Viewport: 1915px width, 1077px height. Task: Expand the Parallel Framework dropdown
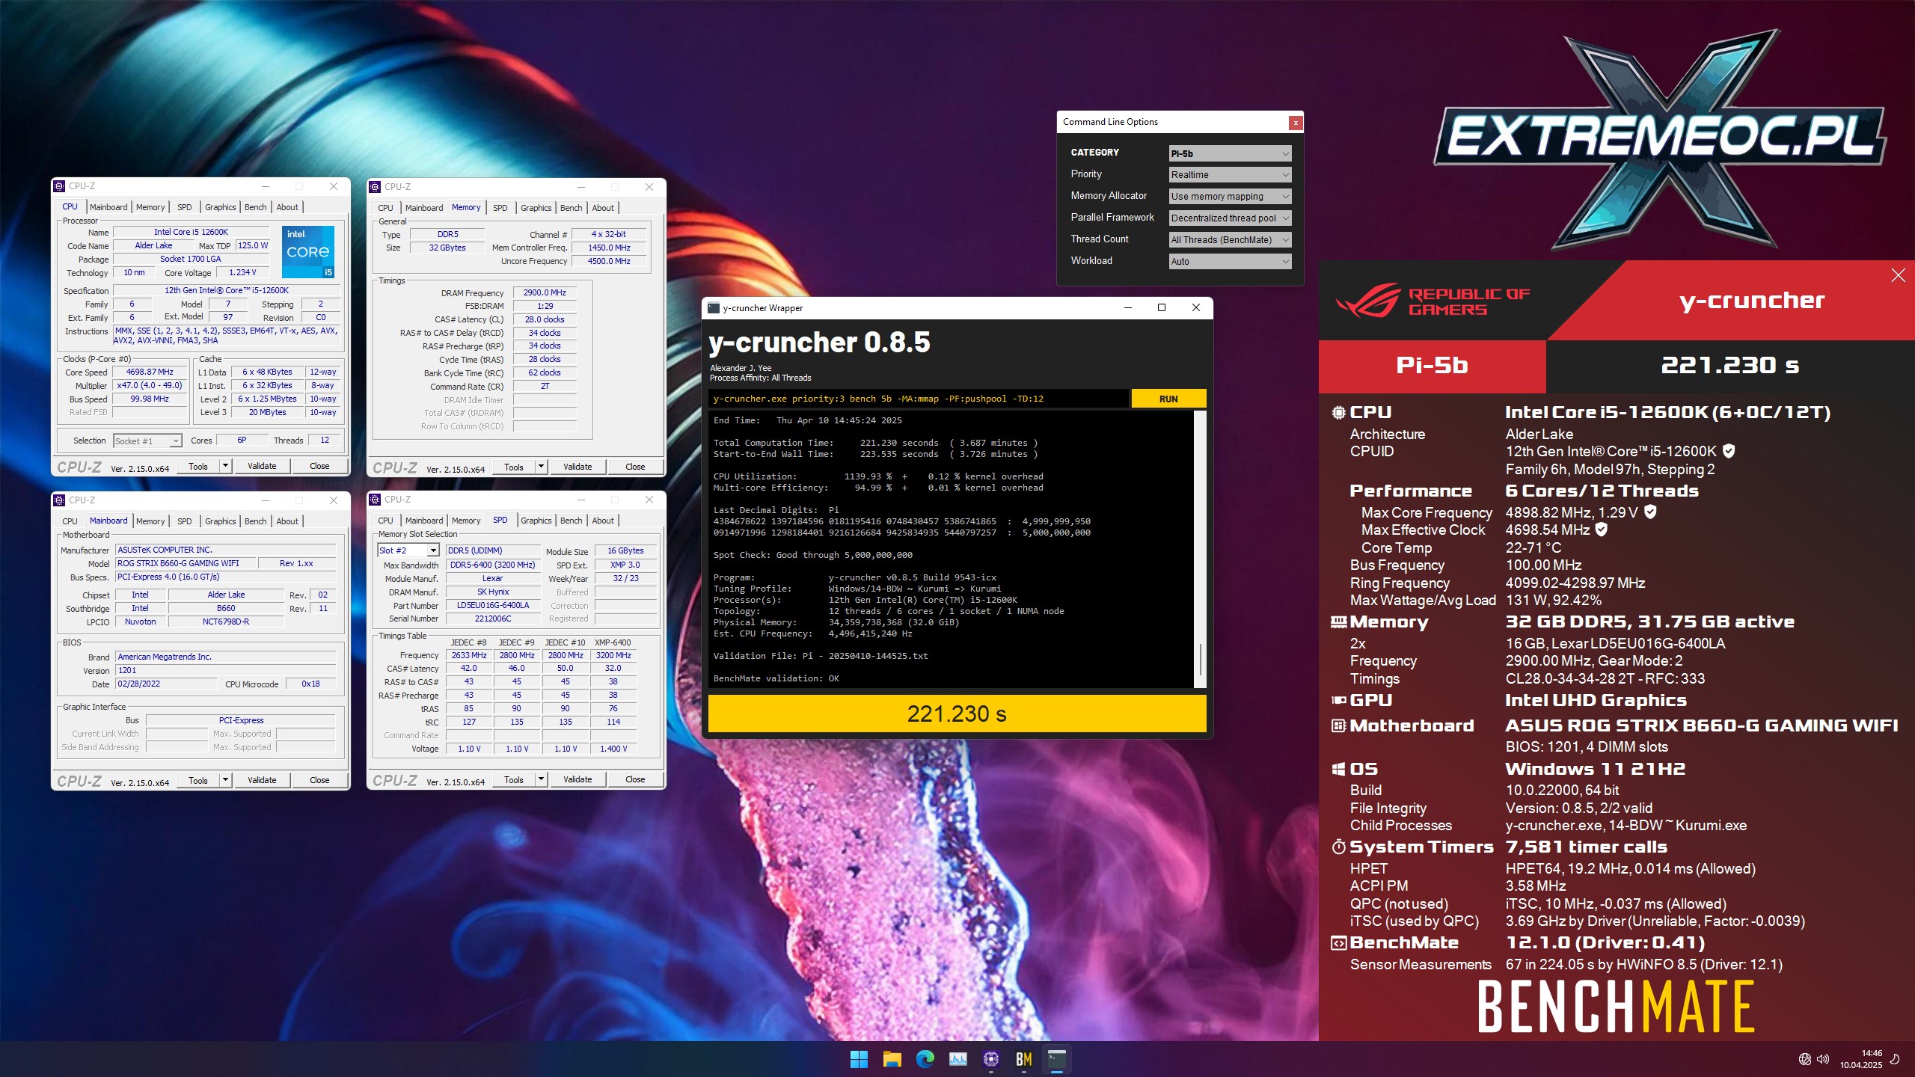[x=1230, y=218]
